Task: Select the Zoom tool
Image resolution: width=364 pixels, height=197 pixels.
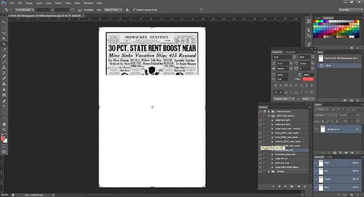Action: (x=4, y=130)
